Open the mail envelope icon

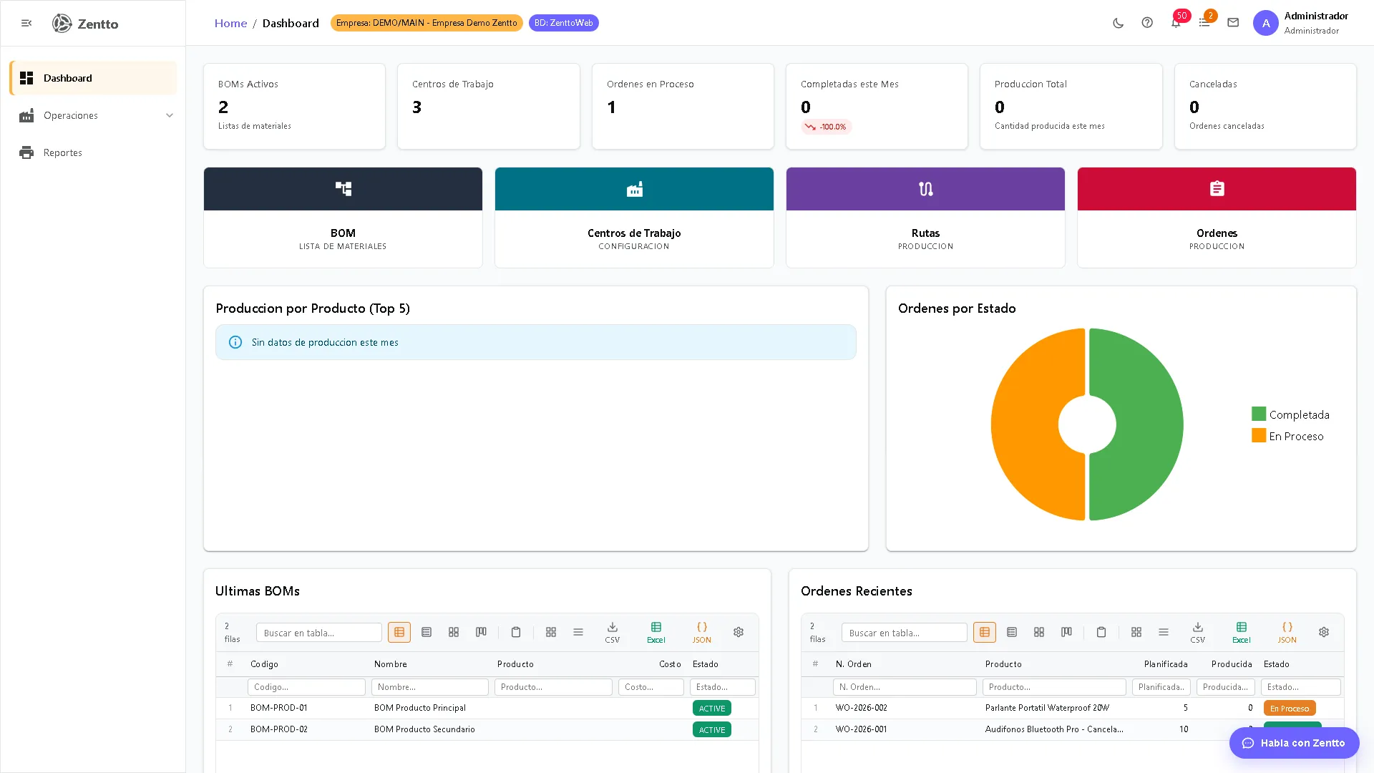(x=1233, y=23)
